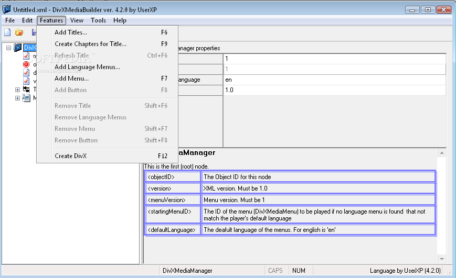Click the <objectID> help table cell

point(173,177)
